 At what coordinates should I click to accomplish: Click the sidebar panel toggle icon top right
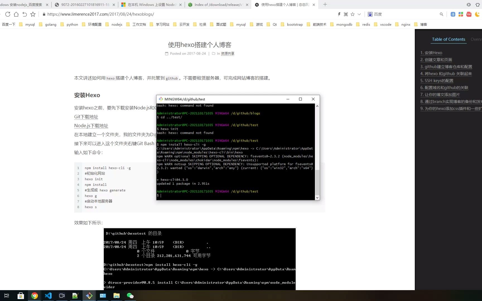(x=469, y=4)
